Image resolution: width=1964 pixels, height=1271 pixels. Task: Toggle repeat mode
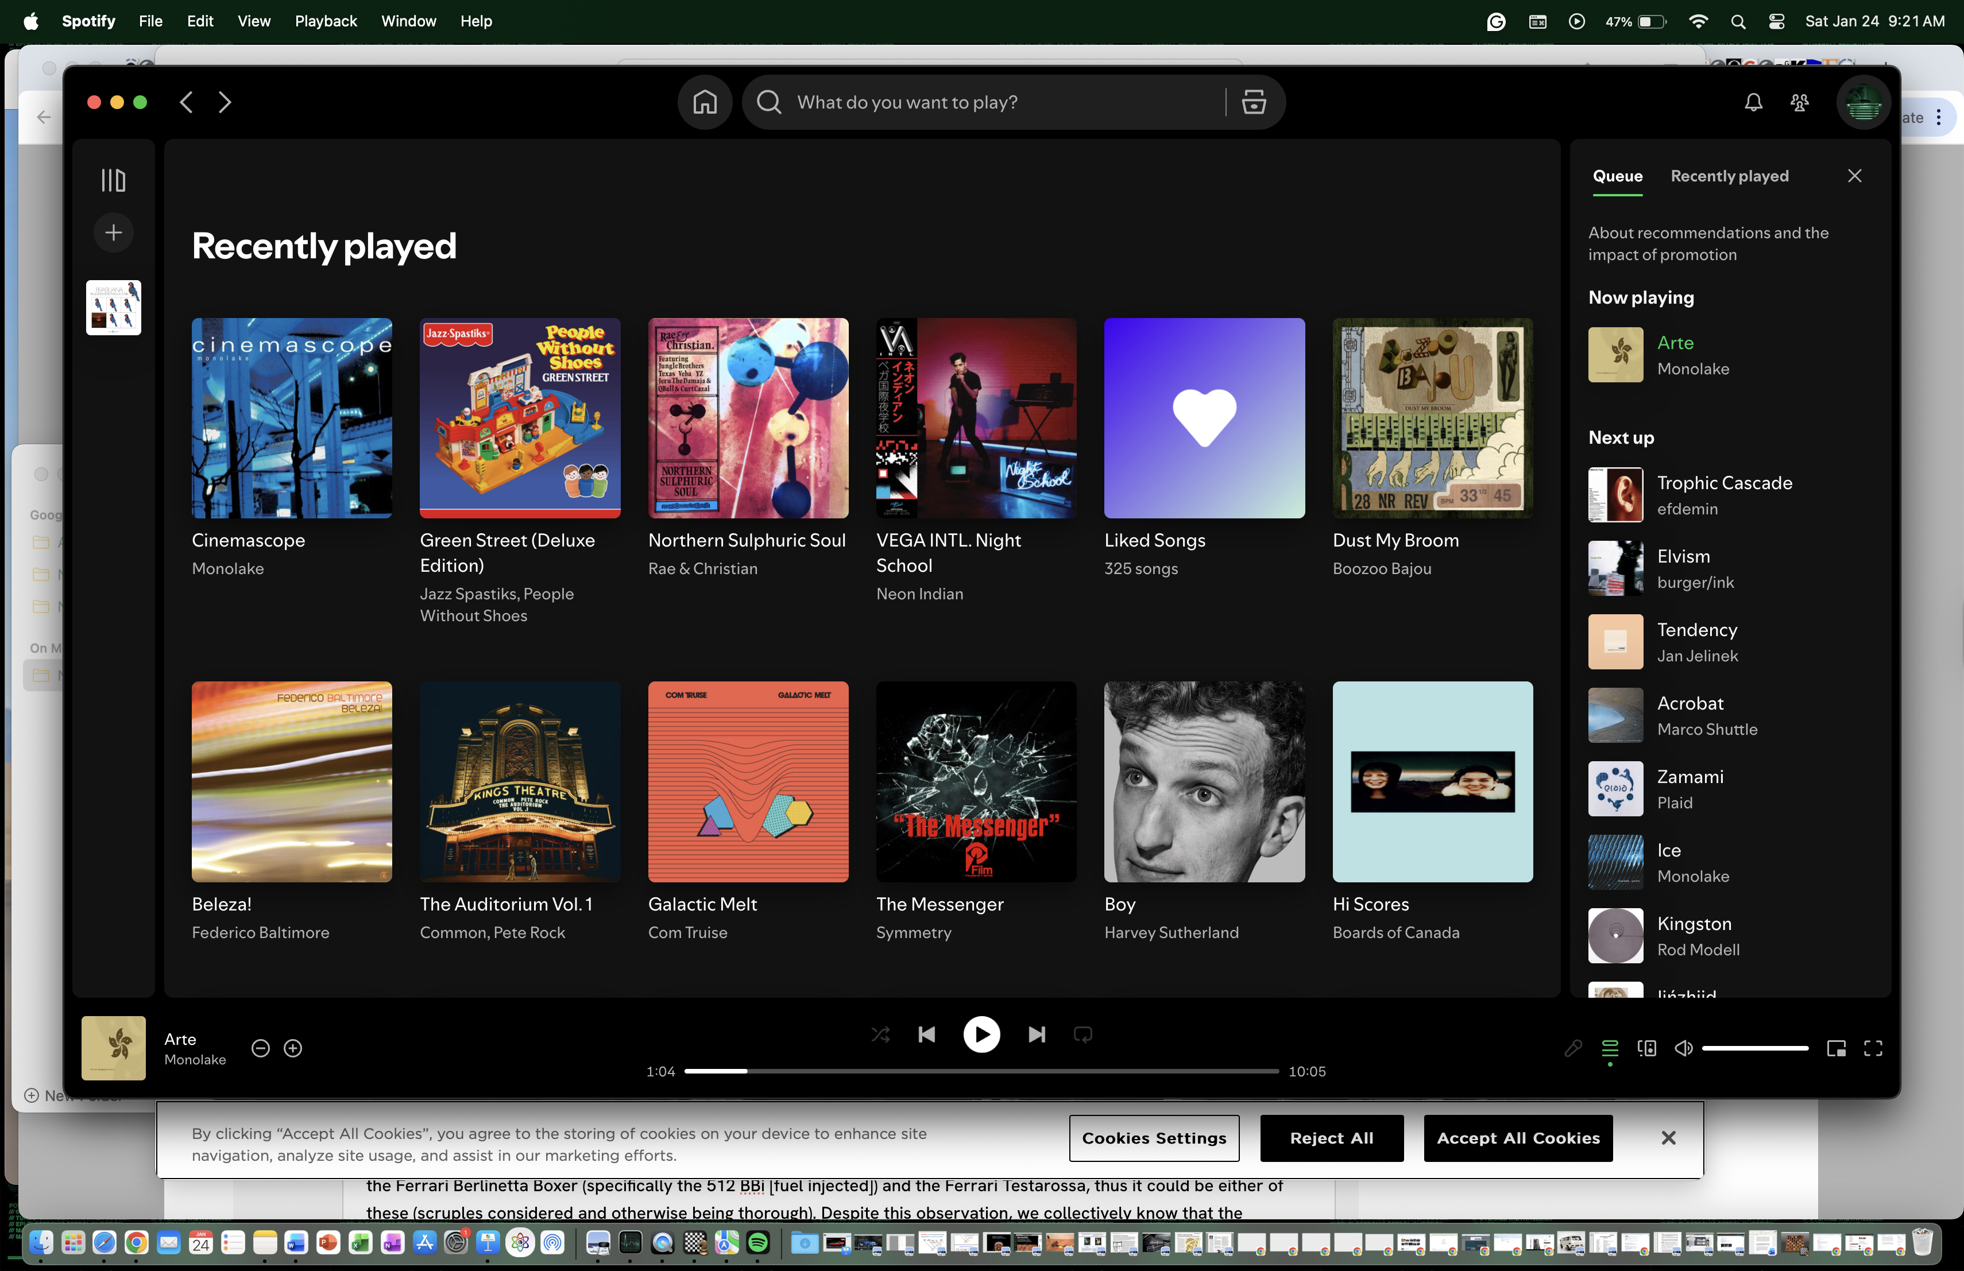click(x=1082, y=1033)
